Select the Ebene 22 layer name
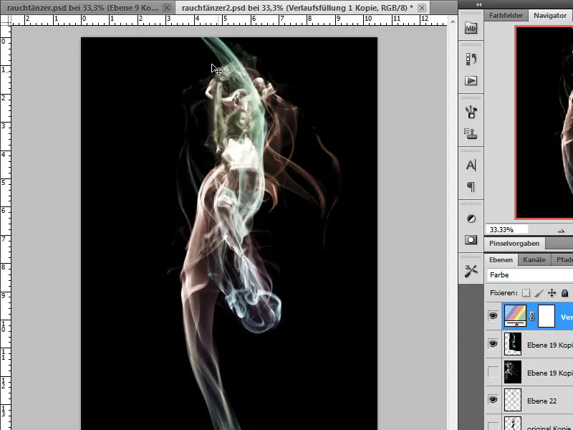The width and height of the screenshot is (573, 430). coord(541,401)
